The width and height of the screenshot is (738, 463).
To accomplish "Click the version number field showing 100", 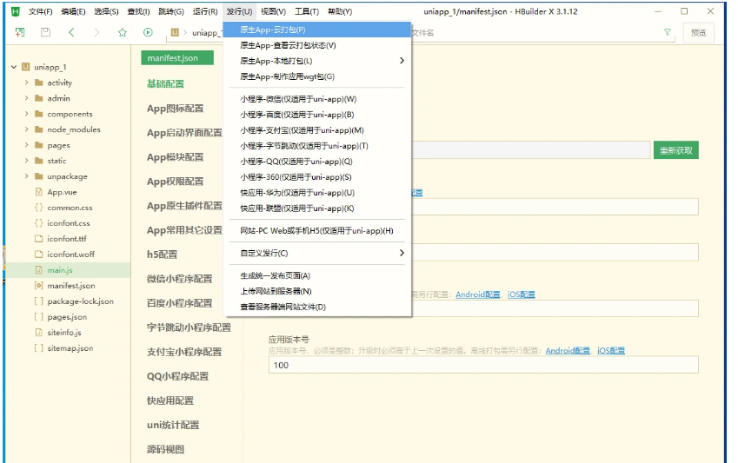I will [x=483, y=365].
